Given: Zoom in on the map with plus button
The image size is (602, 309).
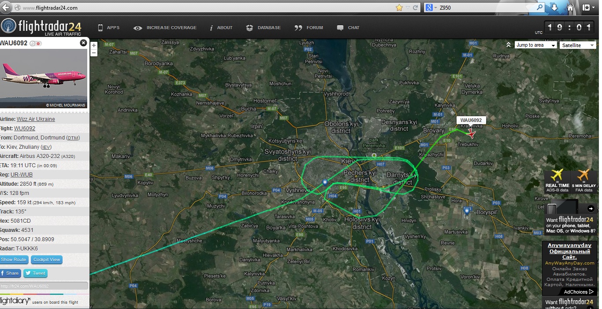Looking at the screenshot, I should click(94, 45).
